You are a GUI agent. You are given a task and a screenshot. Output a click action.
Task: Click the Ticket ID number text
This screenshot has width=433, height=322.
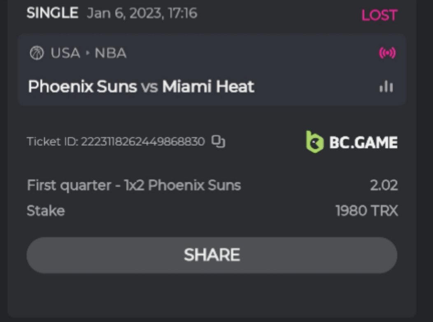click(x=142, y=142)
